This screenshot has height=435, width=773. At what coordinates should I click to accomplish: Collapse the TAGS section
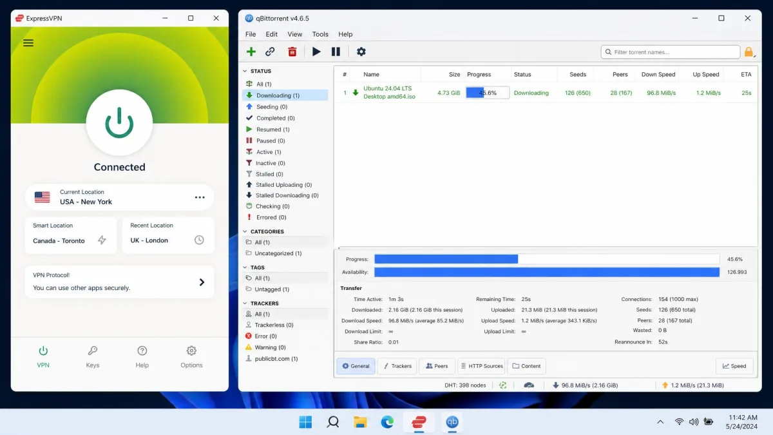245,267
